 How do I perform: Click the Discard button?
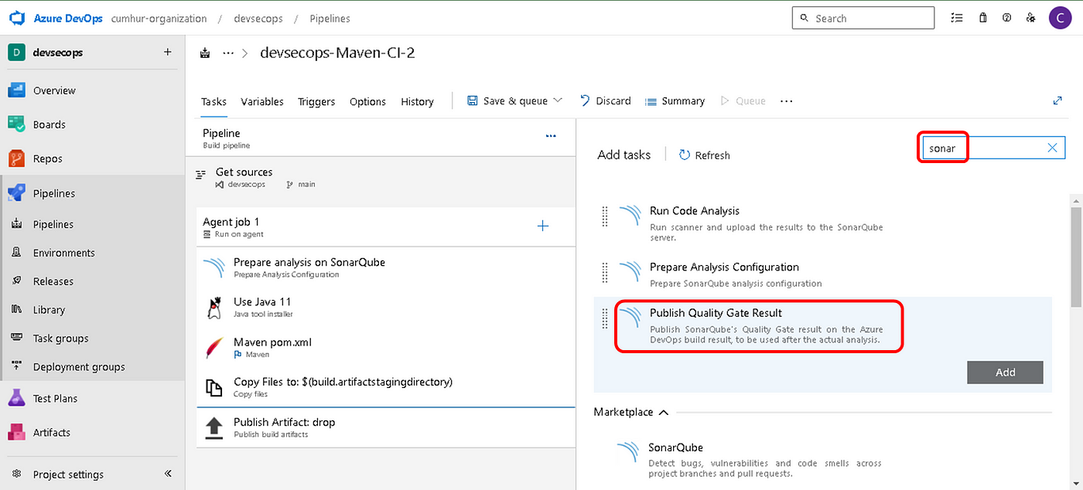coord(605,100)
